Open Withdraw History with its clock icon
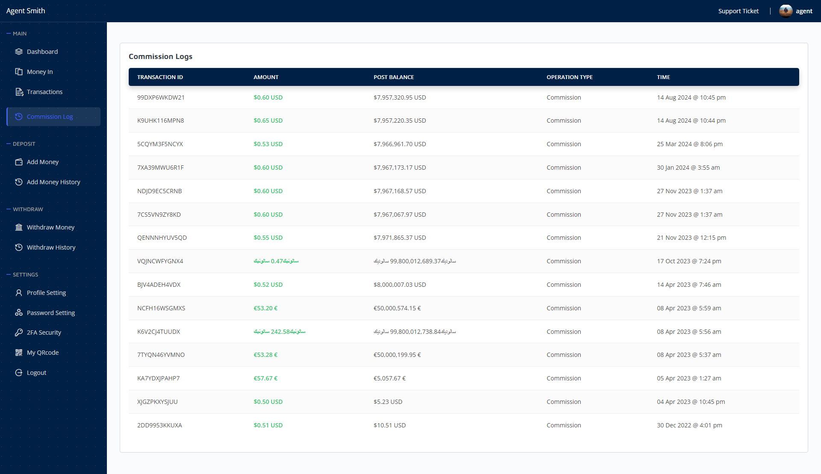Screen dimensions: 821x474 [x=19, y=247]
